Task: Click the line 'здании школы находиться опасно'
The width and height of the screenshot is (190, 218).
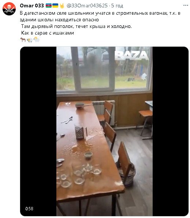Action: click(x=59, y=20)
